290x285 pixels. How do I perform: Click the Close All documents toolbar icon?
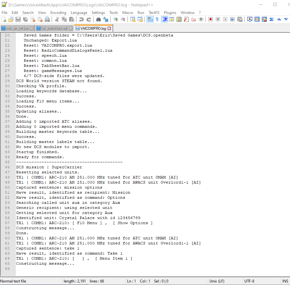click(40, 19)
